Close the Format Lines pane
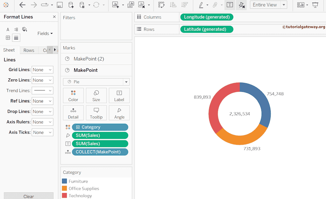Screen dimensions: 326x199 point(54,17)
